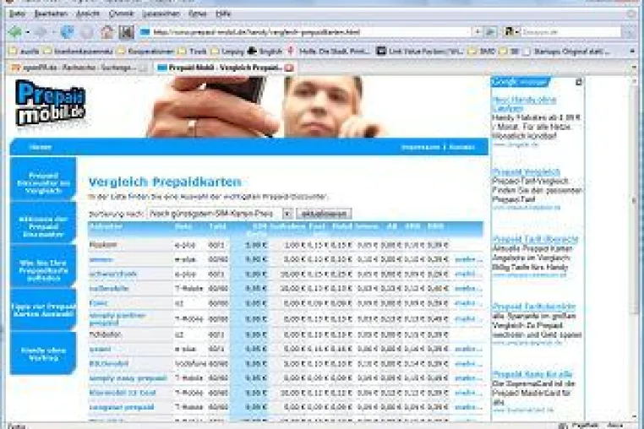644x429 pixels.
Task: Sort table by Anbieter column header
Action: coord(106,226)
